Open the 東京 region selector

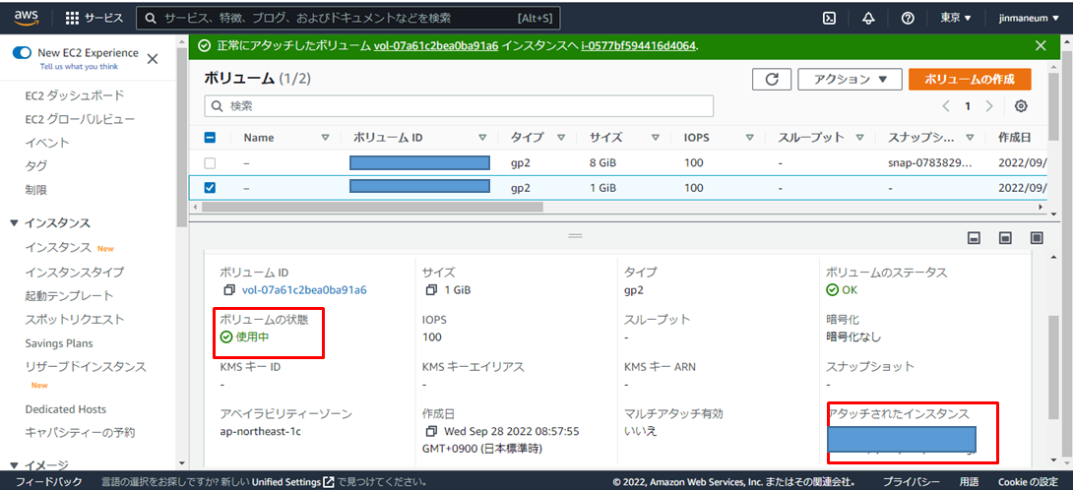[x=956, y=19]
